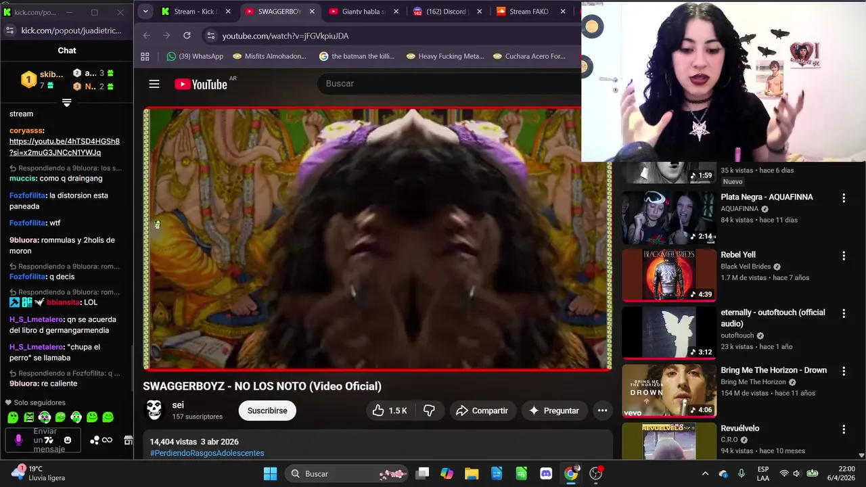This screenshot has width=866, height=487.
Task: Open the sei channel avatar
Action: click(x=154, y=410)
